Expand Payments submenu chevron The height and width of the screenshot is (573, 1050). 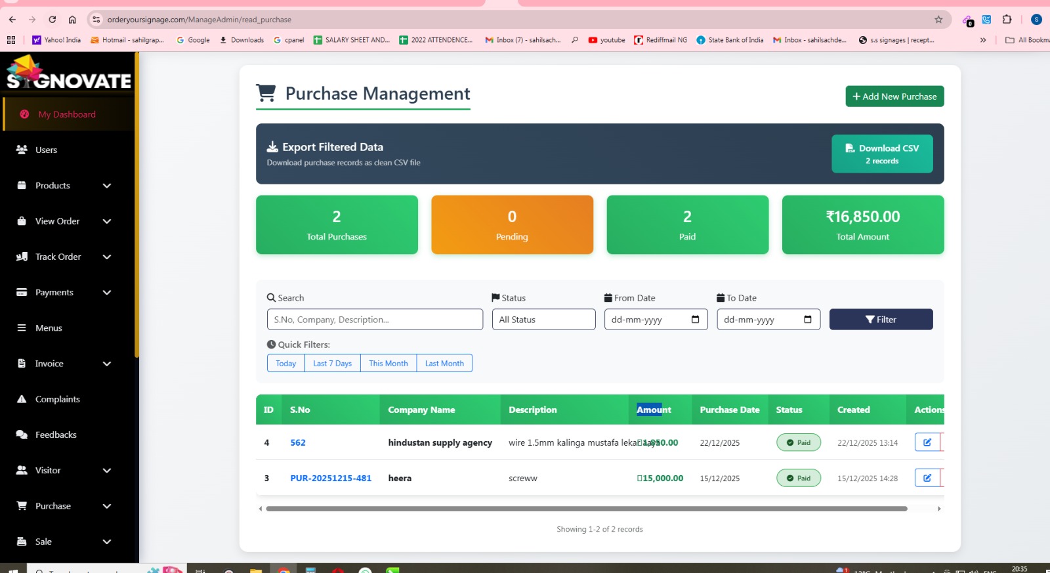tap(107, 293)
